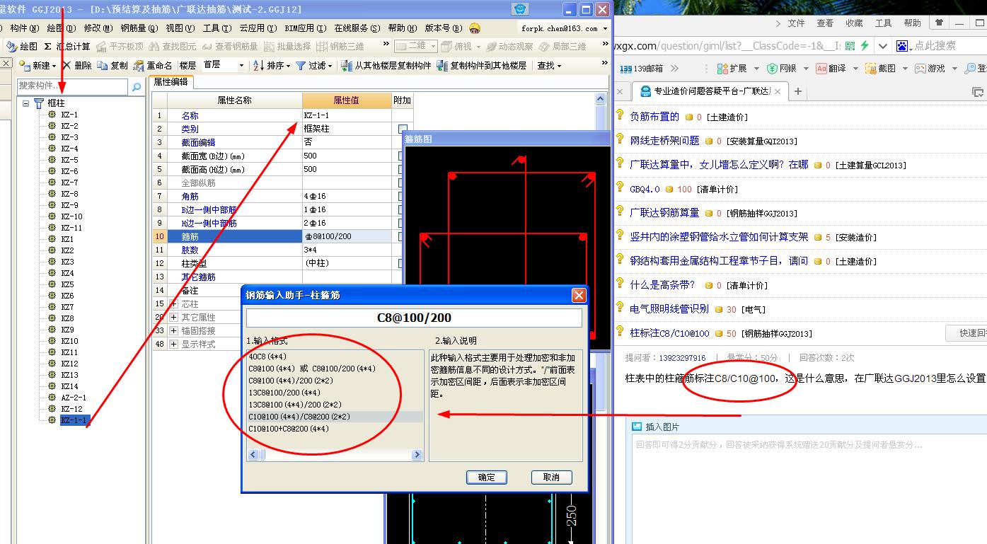Expand the 芯柱 property group
987x544 pixels.
(174, 304)
